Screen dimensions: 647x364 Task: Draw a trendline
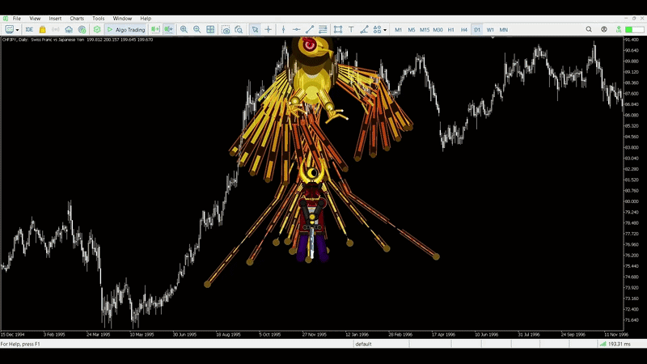click(310, 30)
